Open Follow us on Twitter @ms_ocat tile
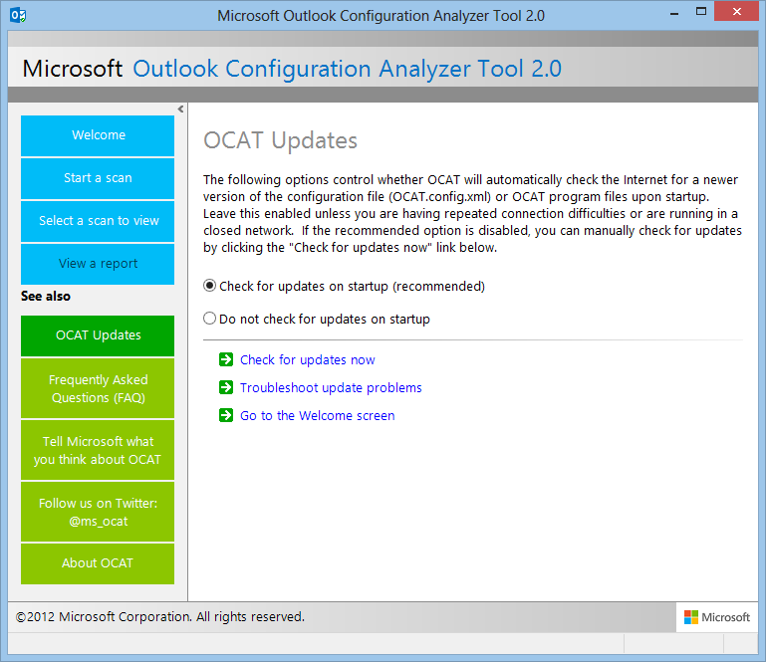 tap(98, 512)
